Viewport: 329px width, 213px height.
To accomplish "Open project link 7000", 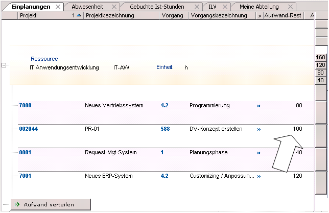I will [x=25, y=106].
